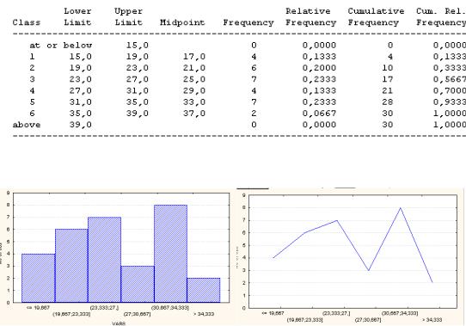The height and width of the screenshot is (326, 466).
Task: Click the "Class" column header
Action: pyautogui.click(x=27, y=22)
